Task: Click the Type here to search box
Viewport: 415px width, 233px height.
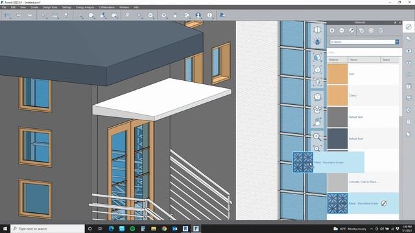Action: pos(47,228)
